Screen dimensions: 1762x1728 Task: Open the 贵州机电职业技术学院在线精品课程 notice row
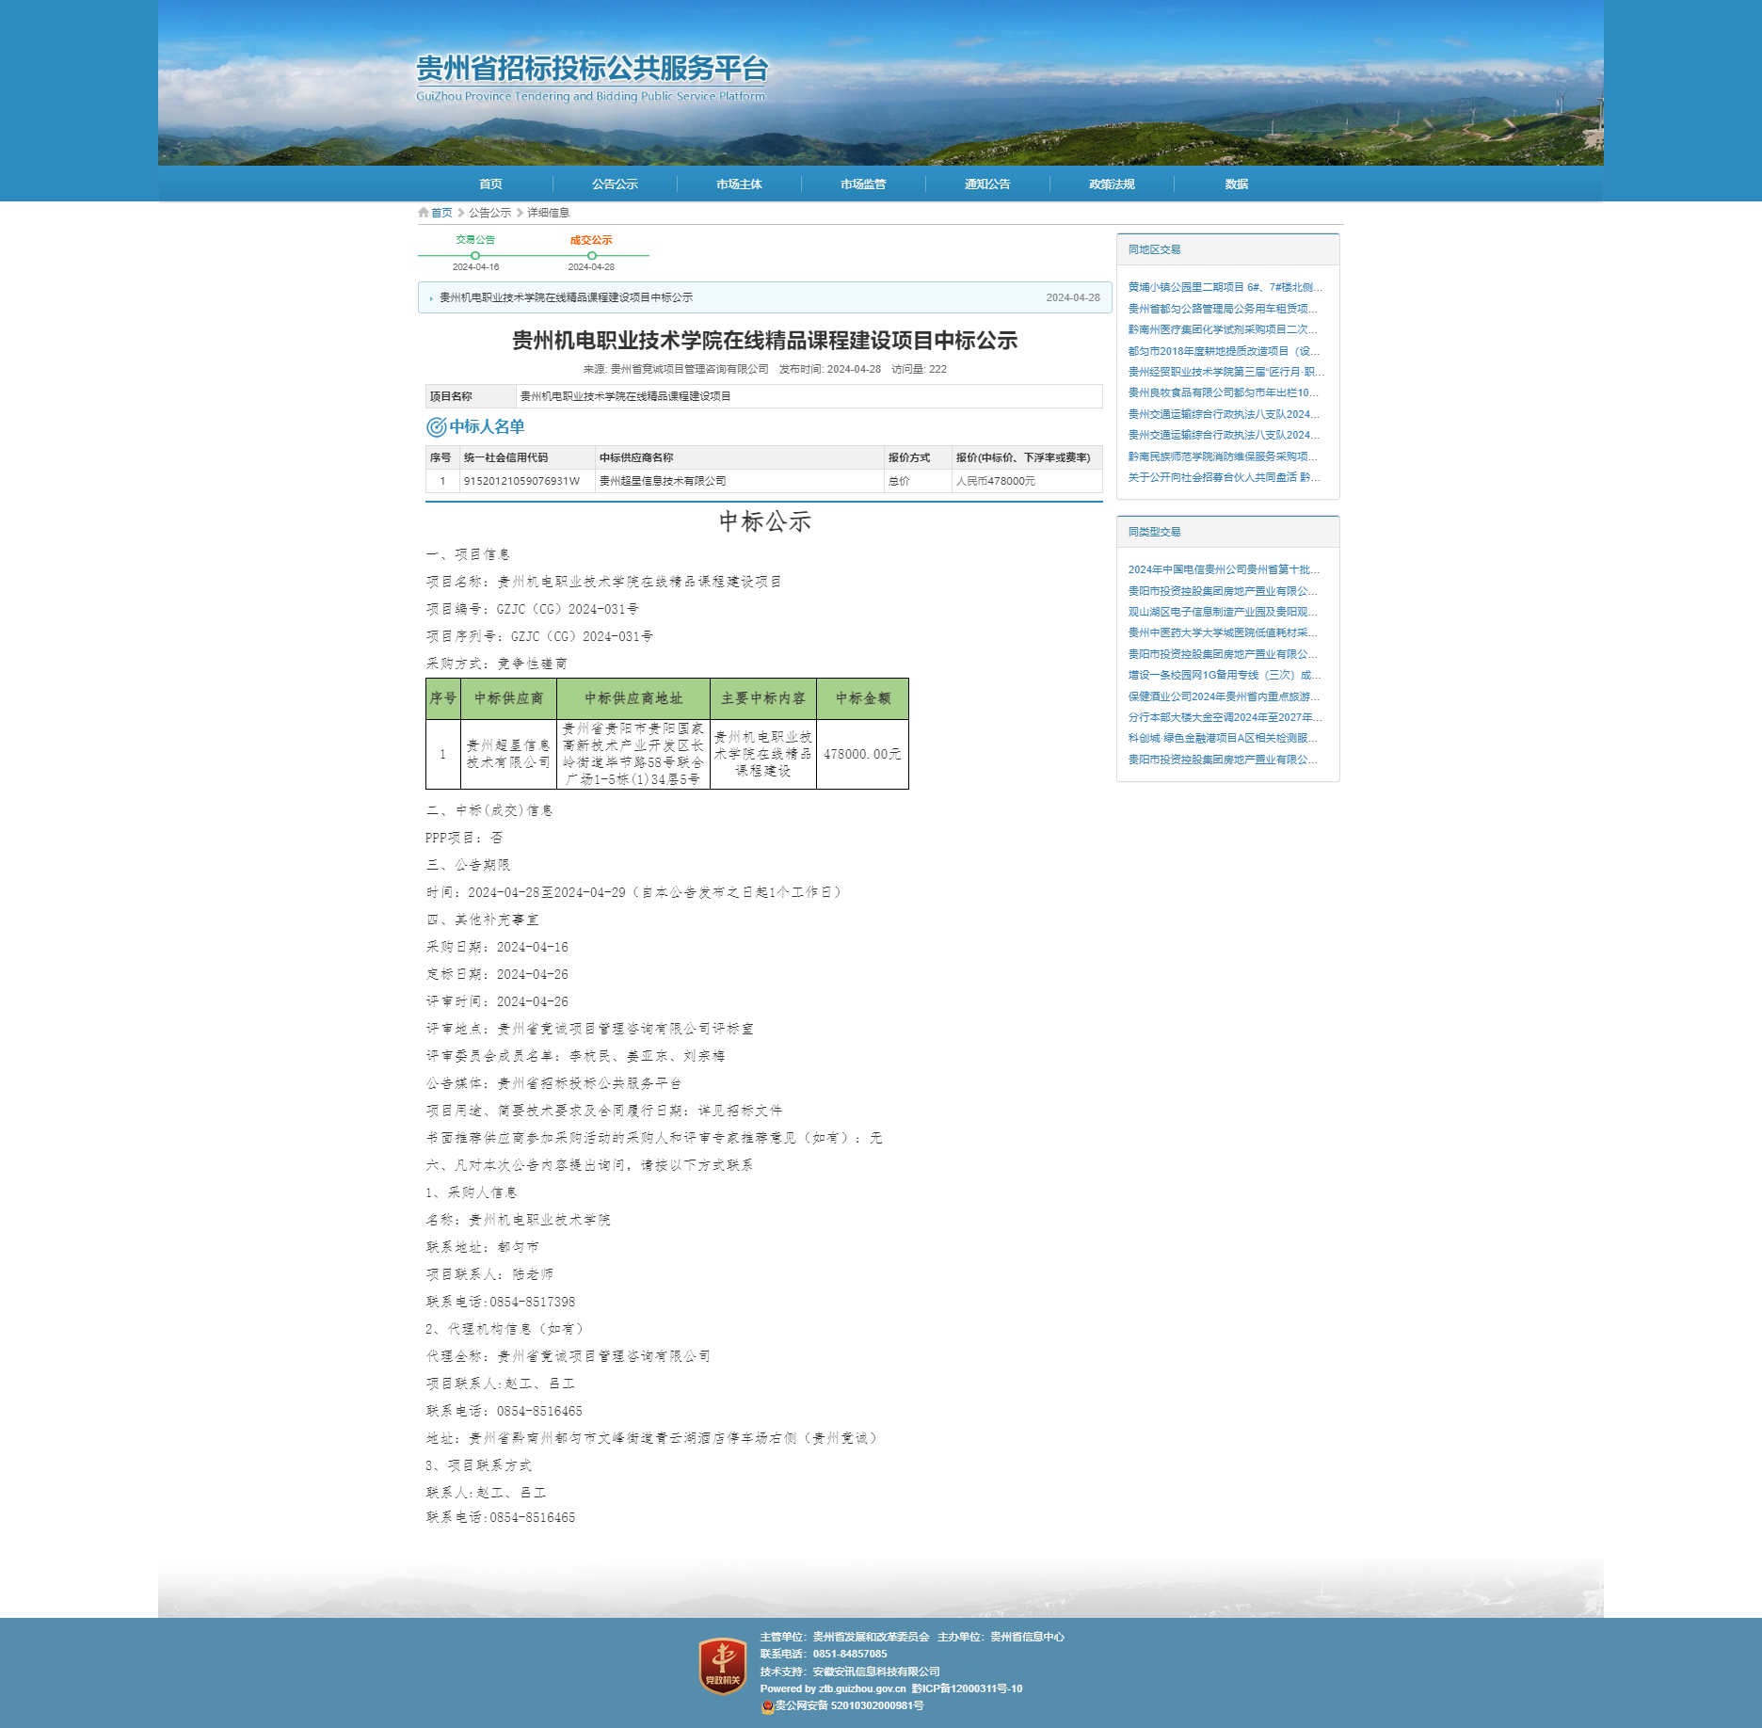pos(764,297)
